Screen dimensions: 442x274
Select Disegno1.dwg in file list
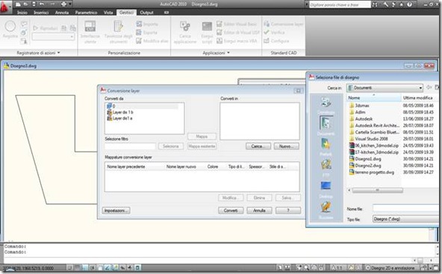[x=365, y=159]
